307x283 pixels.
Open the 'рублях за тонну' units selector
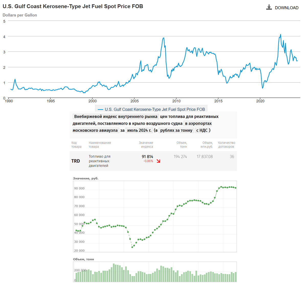176,131
